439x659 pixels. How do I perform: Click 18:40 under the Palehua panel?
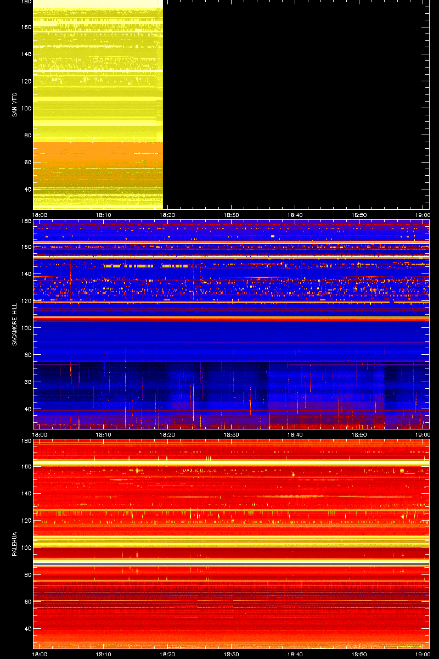pyautogui.click(x=295, y=654)
